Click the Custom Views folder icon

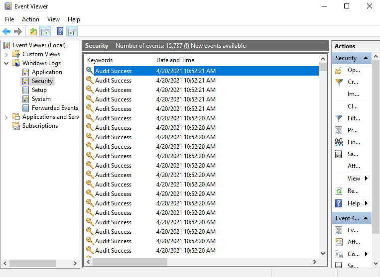[16, 54]
